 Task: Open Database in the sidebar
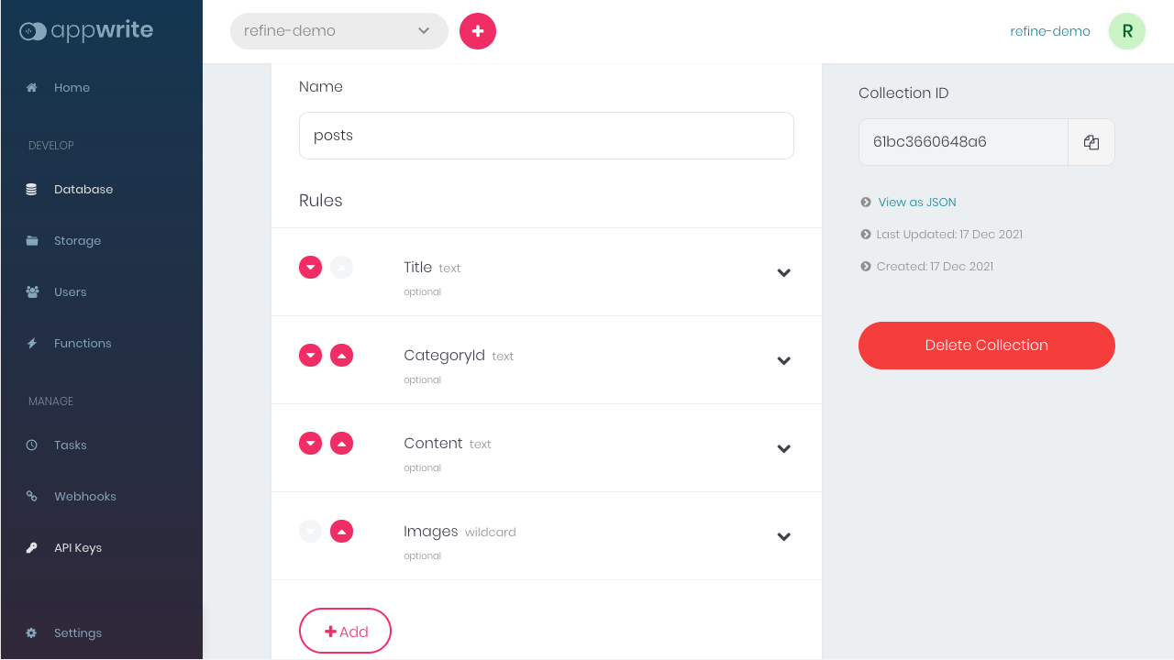pos(83,190)
